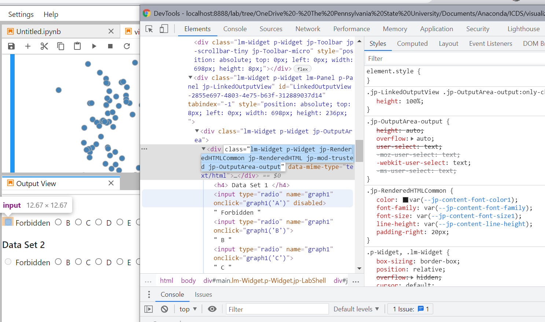Create a live expression with the eye icon
The image size is (545, 322).
click(212, 309)
